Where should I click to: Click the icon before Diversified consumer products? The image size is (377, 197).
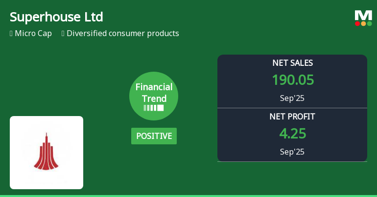tap(63, 34)
